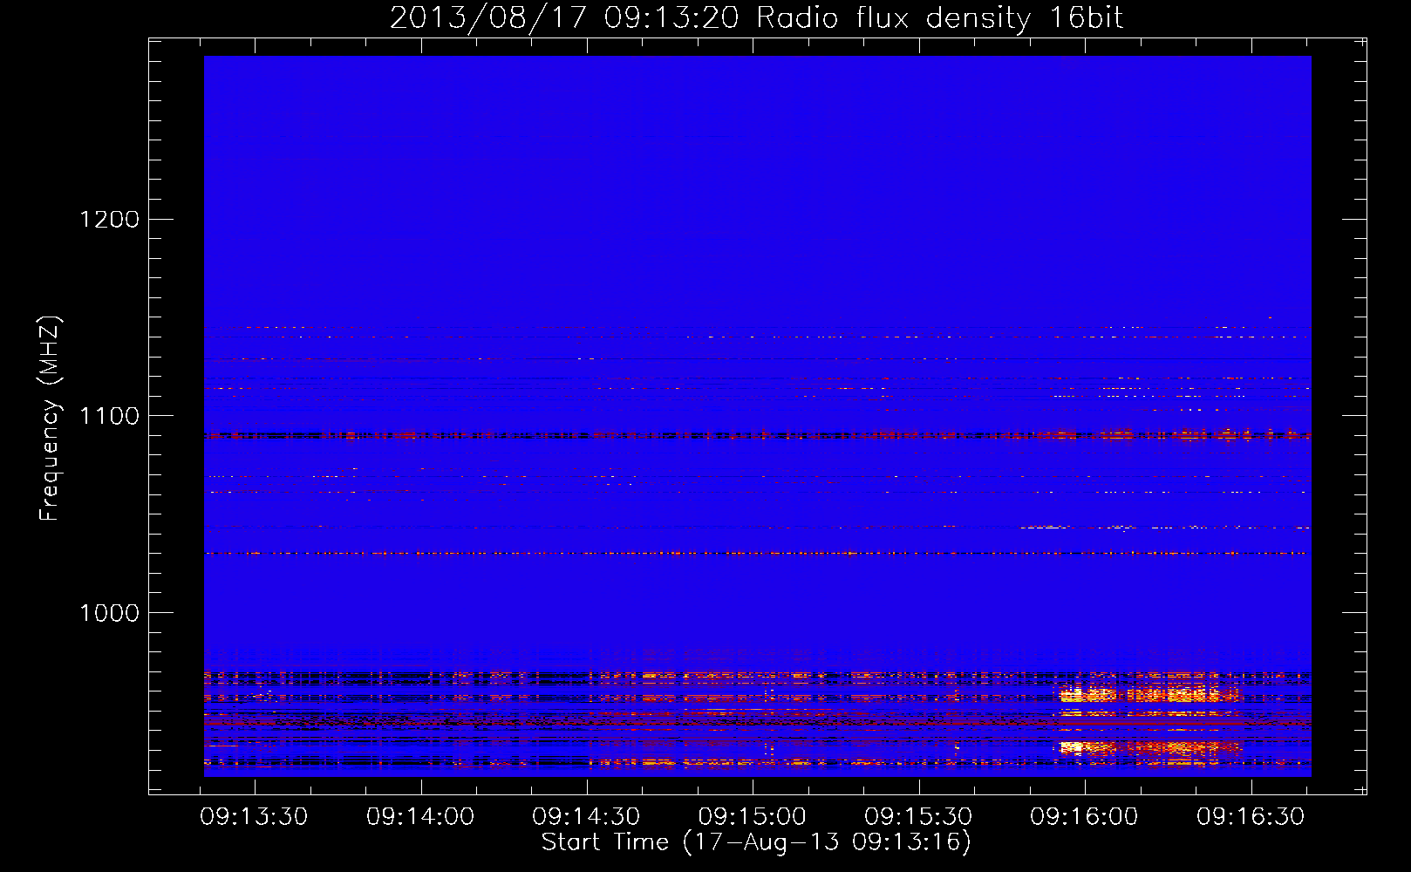Choose the 09:16:30 time tick label
The width and height of the screenshot is (1411, 872).
[x=1251, y=816]
